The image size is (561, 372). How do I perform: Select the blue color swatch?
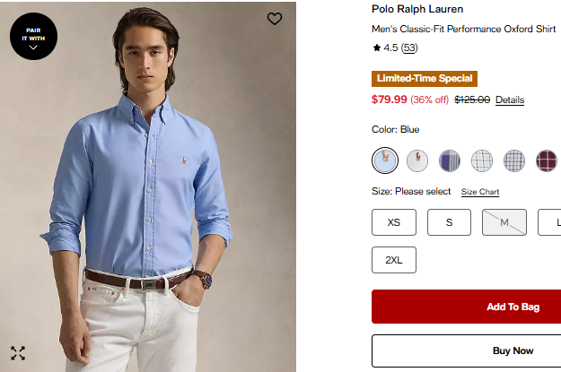tap(385, 160)
